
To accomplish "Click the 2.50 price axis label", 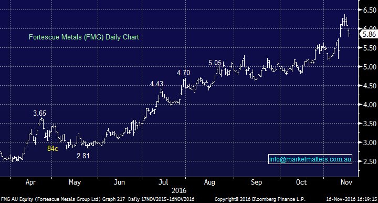I will (x=370, y=161).
